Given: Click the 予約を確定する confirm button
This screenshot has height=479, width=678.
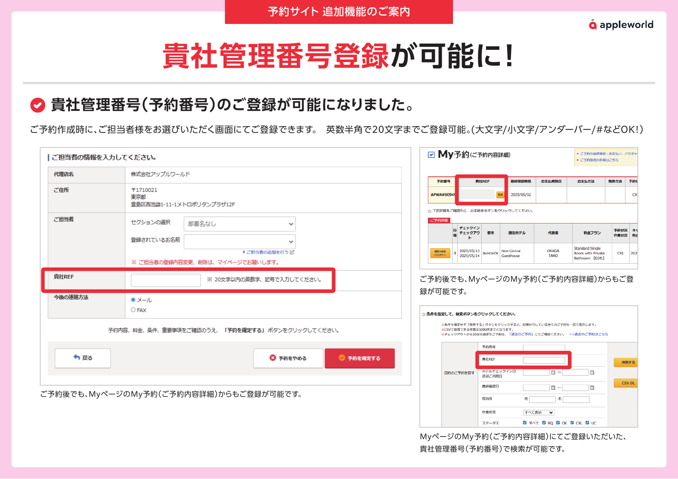Looking at the screenshot, I should [359, 358].
